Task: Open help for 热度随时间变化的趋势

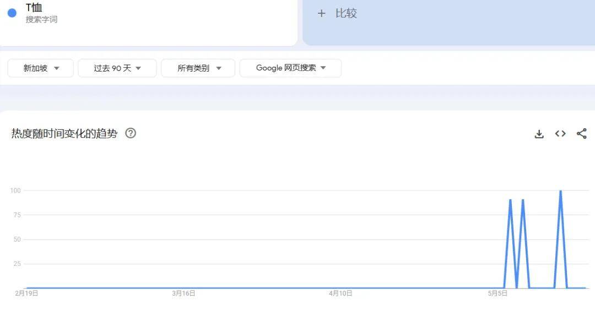Action: point(131,133)
